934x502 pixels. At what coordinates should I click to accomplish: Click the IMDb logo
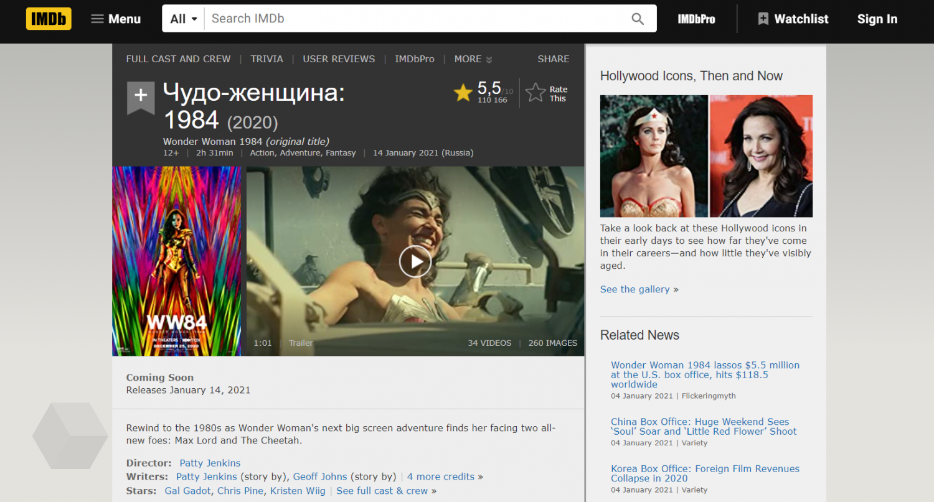pos(49,19)
